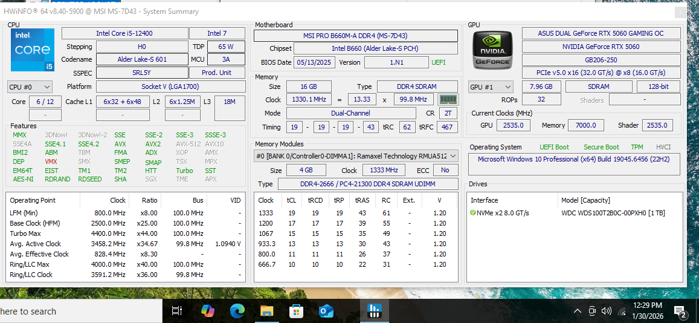
Task: Open Task View from the taskbar
Action: coord(177,311)
